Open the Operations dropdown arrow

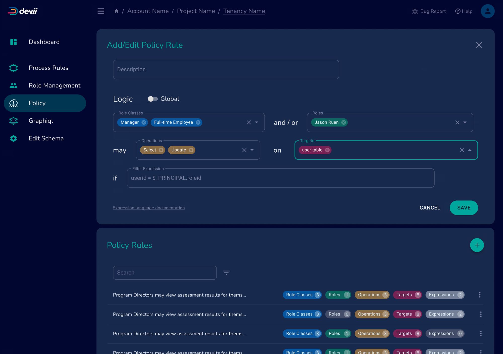click(252, 150)
